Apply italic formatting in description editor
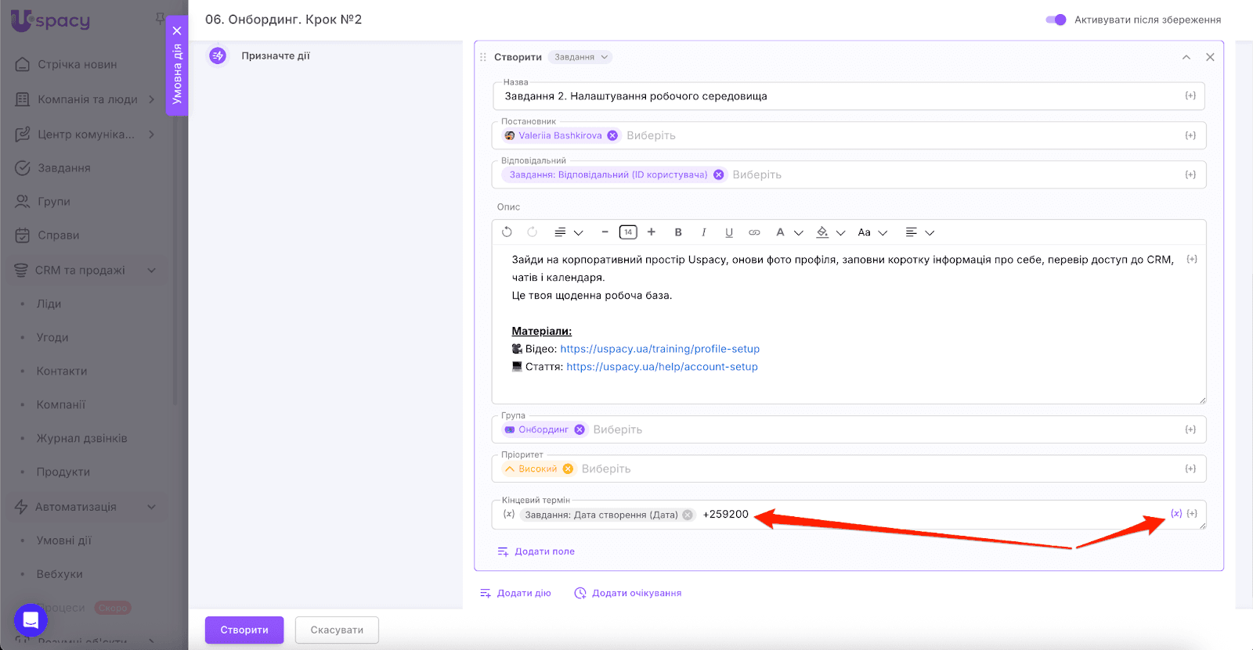Image resolution: width=1253 pixels, height=650 pixels. 703,232
